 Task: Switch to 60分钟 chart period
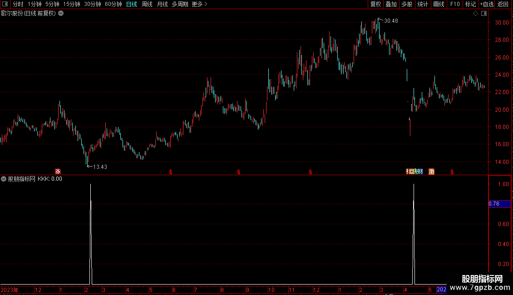(113, 4)
